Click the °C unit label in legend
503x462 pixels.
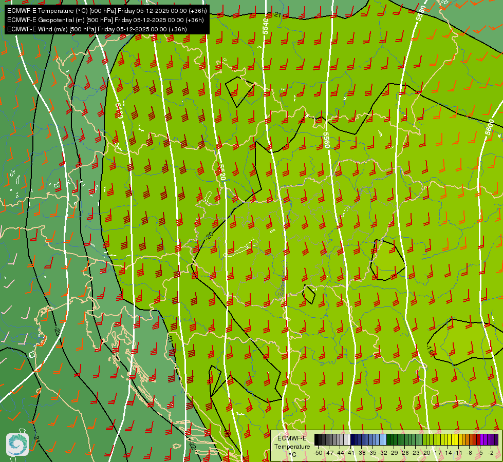[x=292, y=455]
